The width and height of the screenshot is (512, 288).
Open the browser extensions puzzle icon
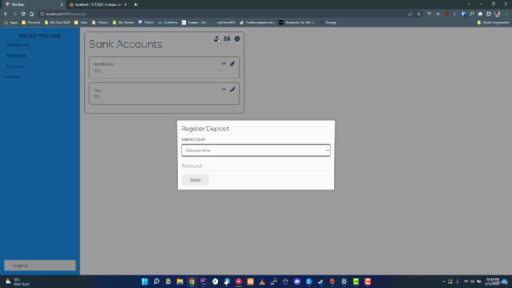(480, 14)
